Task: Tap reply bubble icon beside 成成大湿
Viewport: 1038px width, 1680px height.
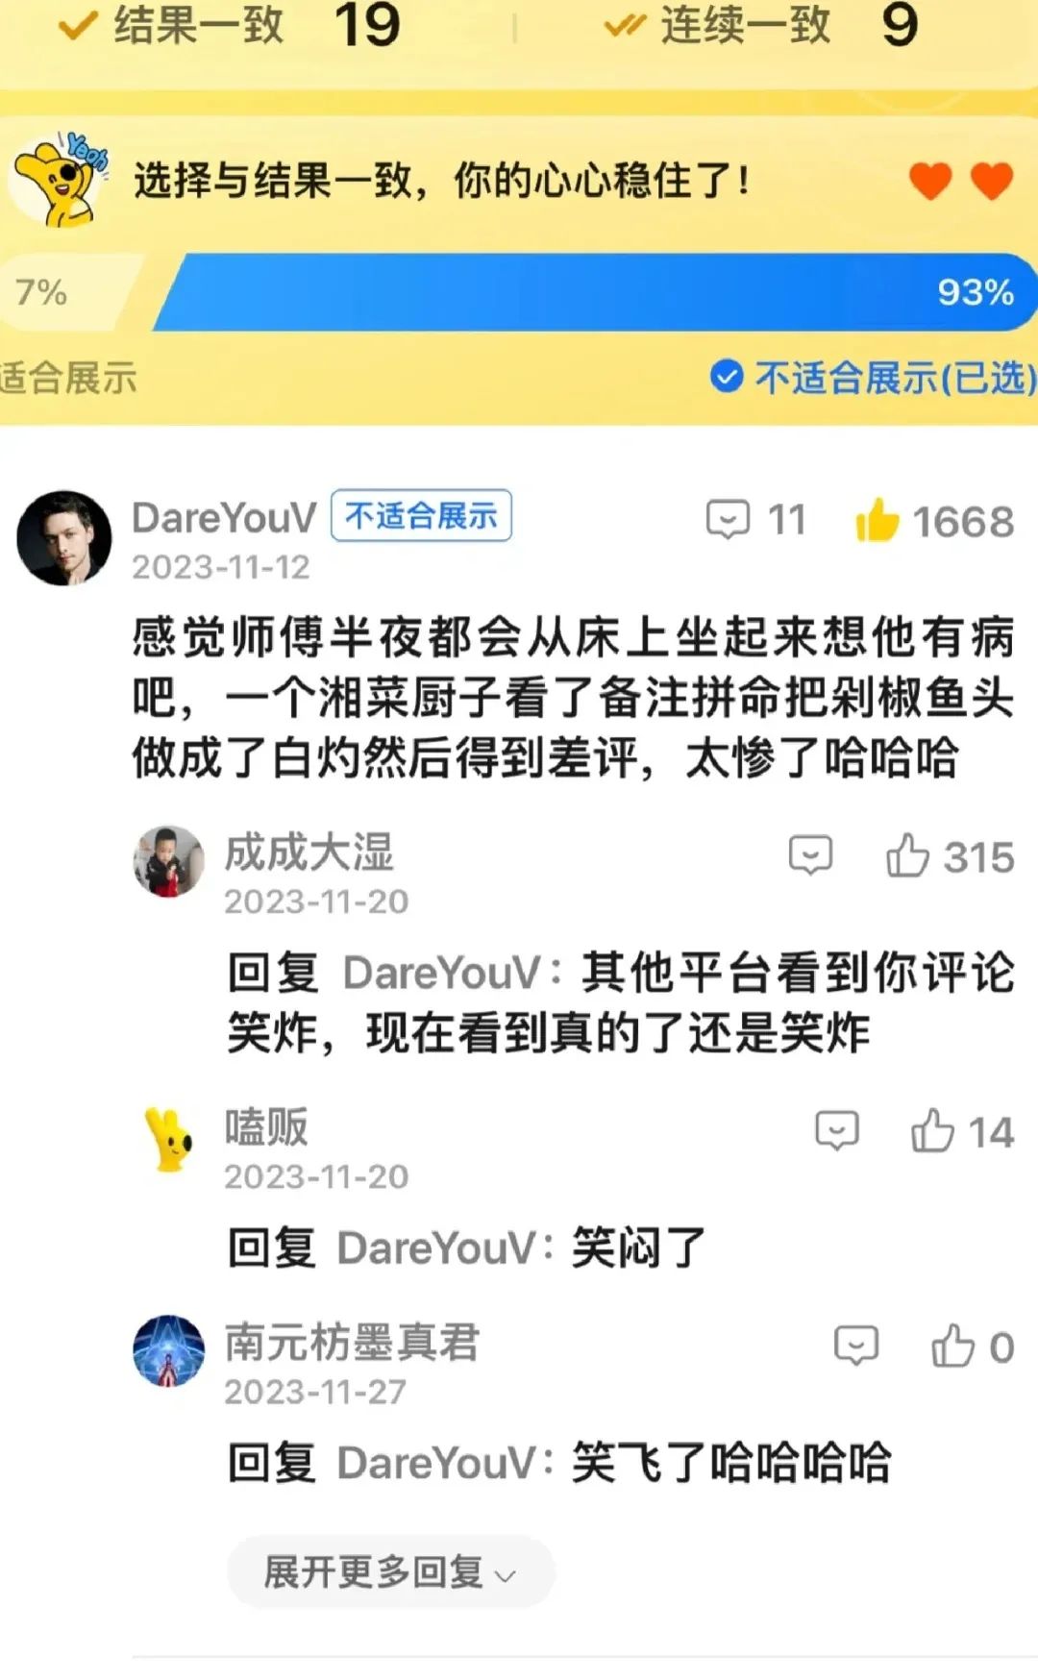Action: pos(810,854)
